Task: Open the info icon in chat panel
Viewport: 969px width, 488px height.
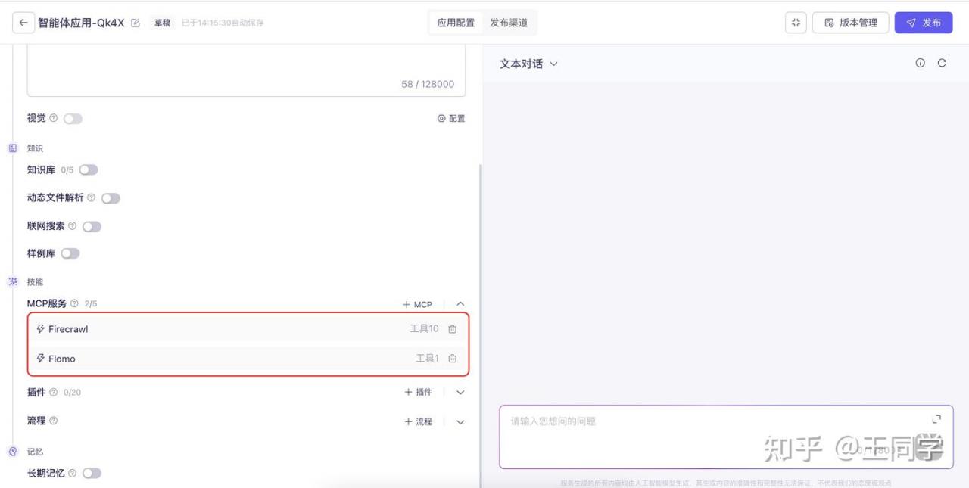Action: point(920,63)
